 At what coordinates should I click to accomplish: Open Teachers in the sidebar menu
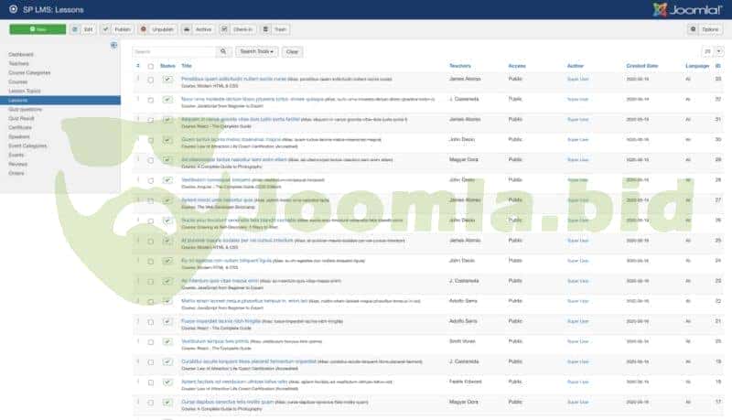[x=19, y=62]
